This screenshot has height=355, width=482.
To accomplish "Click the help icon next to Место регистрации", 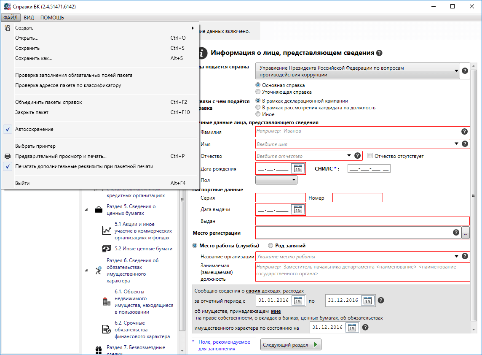I will pyautogui.click(x=456, y=233).
